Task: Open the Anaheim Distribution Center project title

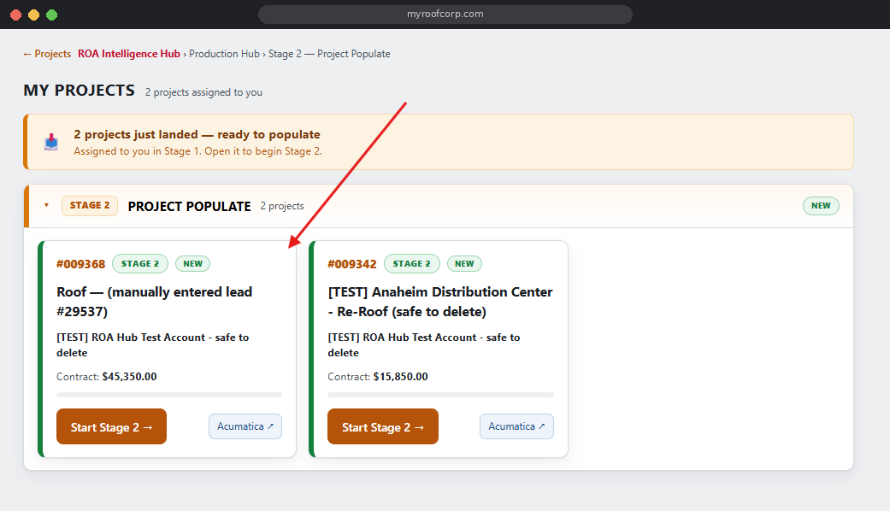Action: click(x=440, y=302)
